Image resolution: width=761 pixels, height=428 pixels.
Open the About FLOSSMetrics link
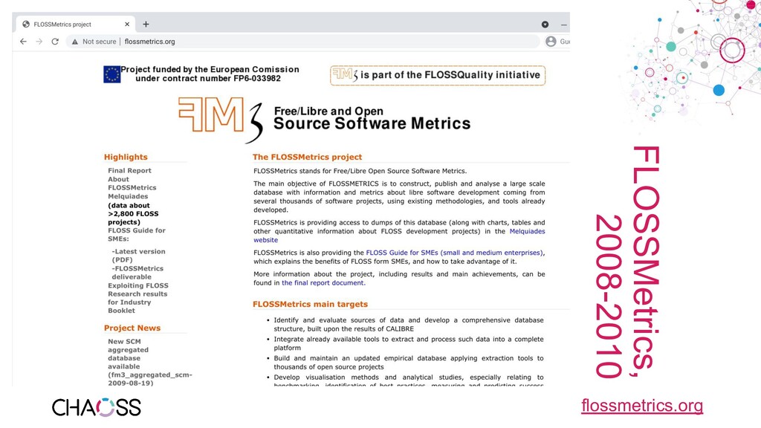132,184
